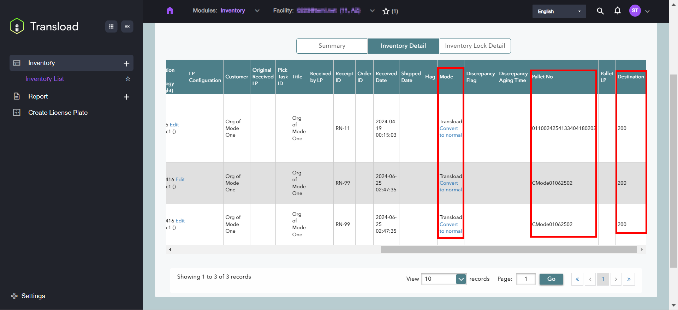
Task: Click the favorites star icon in header
Action: pos(386,11)
